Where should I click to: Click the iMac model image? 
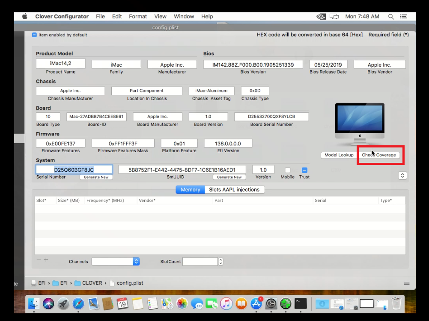[x=360, y=124]
